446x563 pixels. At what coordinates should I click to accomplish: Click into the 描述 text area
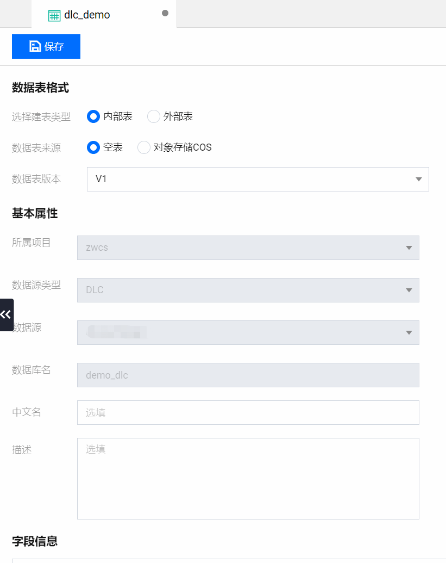point(248,479)
